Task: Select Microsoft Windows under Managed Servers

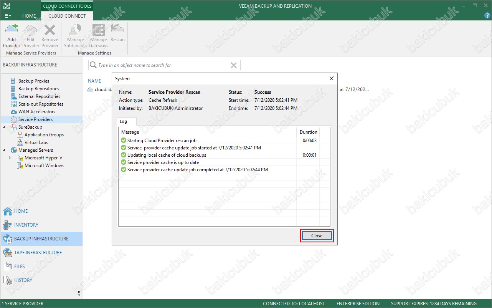Action: (x=45, y=166)
